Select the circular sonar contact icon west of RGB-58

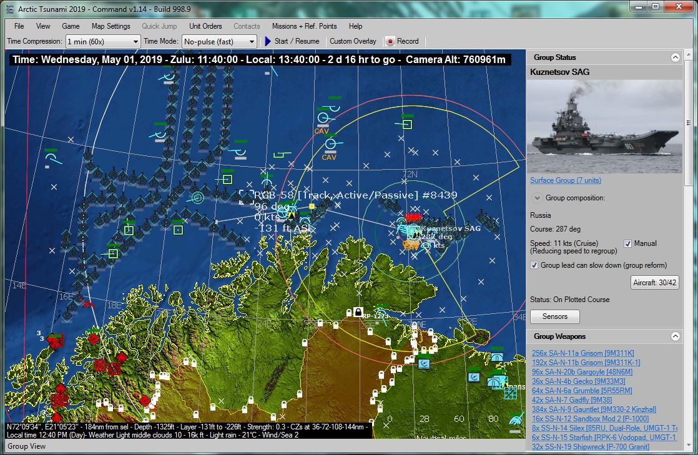click(x=197, y=197)
